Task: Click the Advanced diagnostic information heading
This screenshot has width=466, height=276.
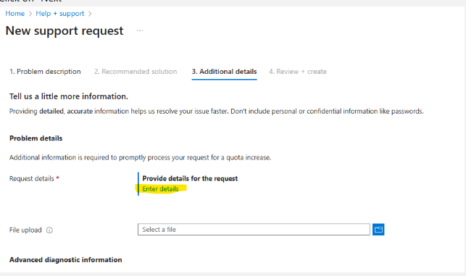Action: 66,259
